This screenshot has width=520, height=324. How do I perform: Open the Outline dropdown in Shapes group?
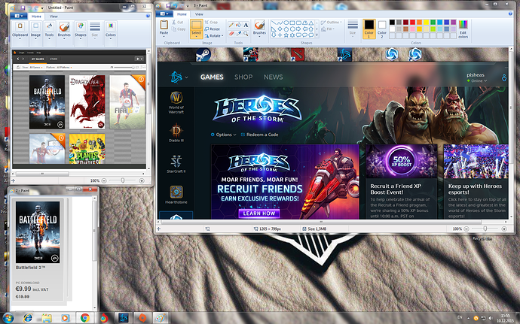[x=332, y=22]
